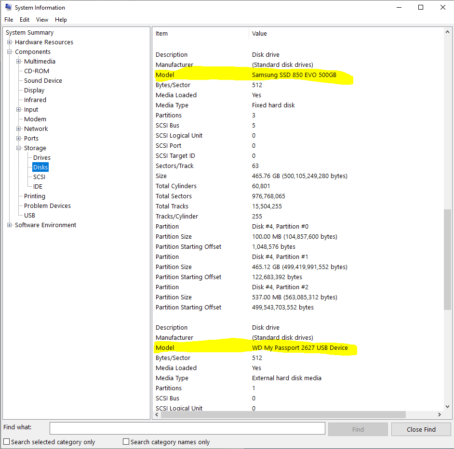Select IDE under Storage
Viewport: 454px width, 449px height.
coord(38,186)
